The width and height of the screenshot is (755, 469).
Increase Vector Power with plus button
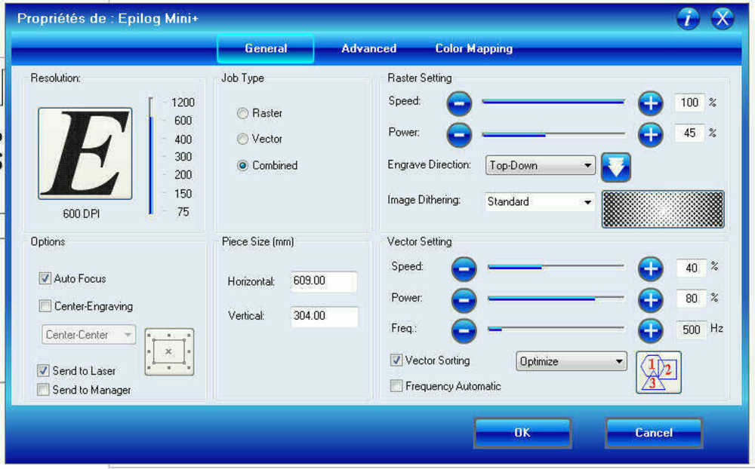pos(651,300)
